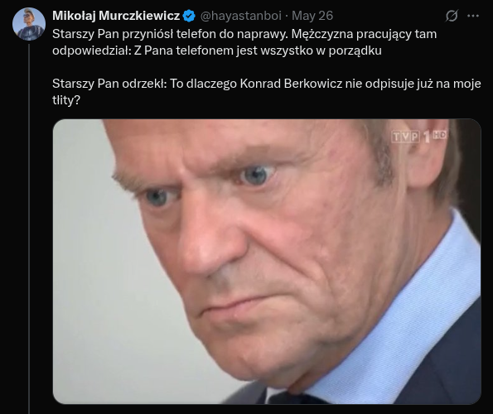Open the Grok explain-post icon
Image resolution: width=493 pixels, height=414 pixels.
(x=452, y=16)
